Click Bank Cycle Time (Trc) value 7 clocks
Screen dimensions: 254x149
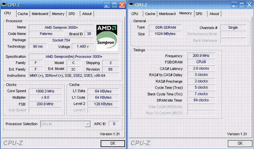pyautogui.click(x=201, y=94)
